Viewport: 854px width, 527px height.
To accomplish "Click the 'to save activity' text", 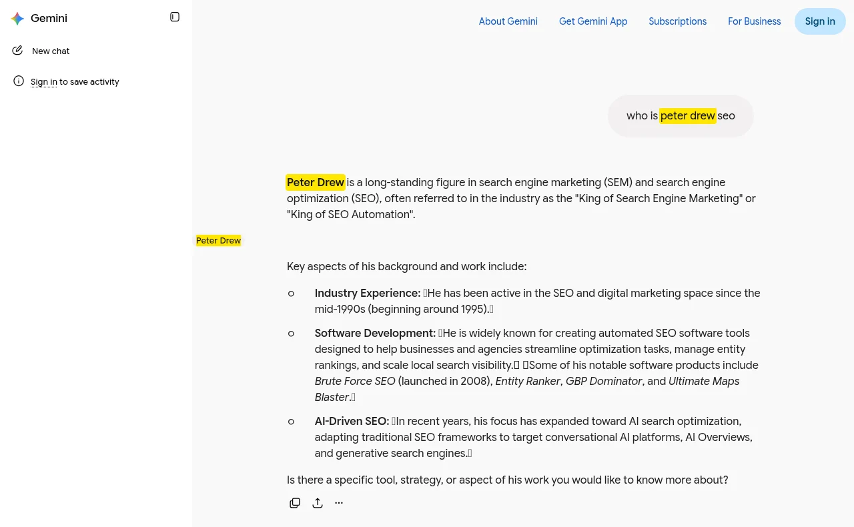I will (89, 81).
